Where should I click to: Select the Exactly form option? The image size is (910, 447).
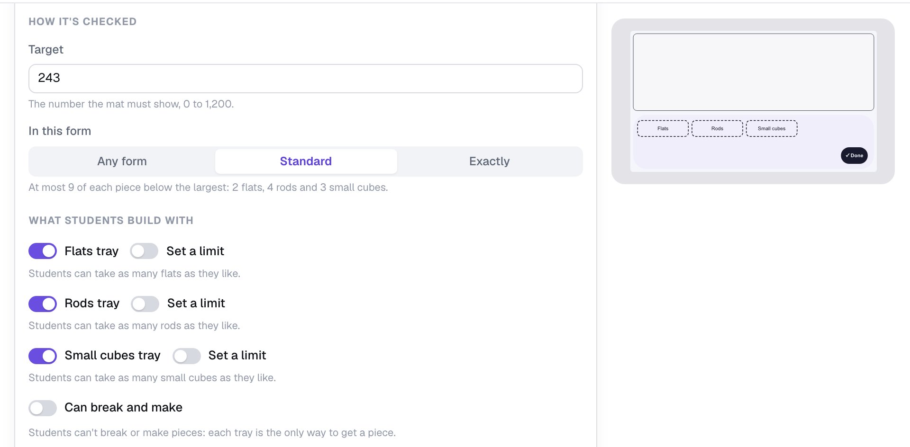(x=489, y=161)
